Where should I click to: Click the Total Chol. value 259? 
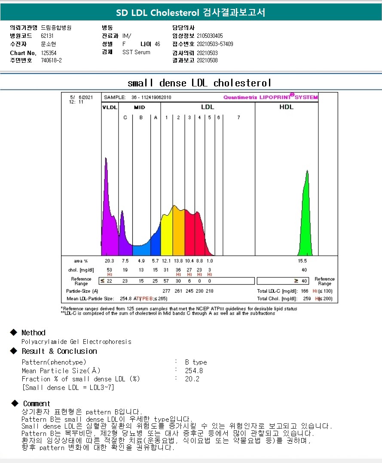pyautogui.click(x=307, y=298)
